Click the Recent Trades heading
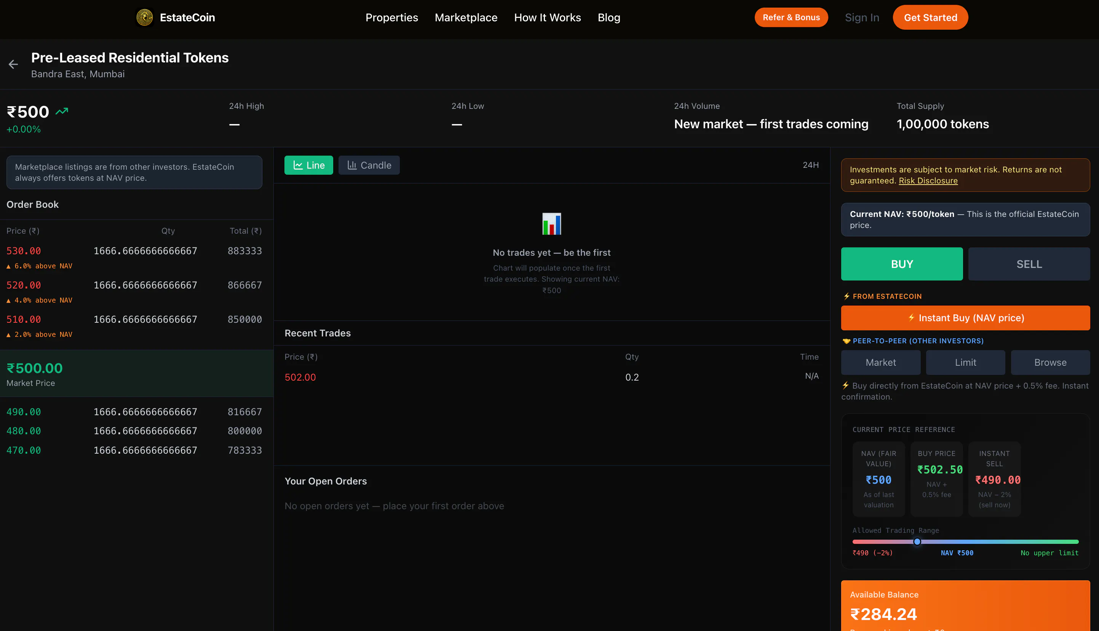 pyautogui.click(x=317, y=333)
